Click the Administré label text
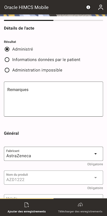 23,49
